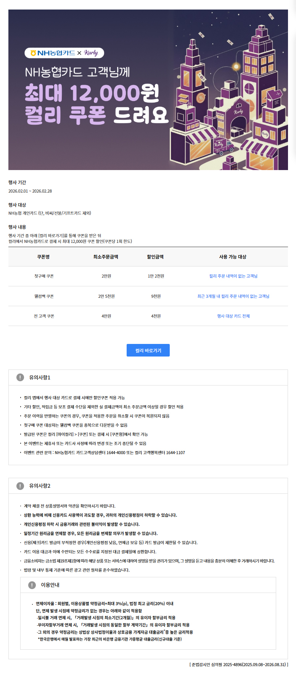Click the 최대 12,000원 banner headline
The image size is (296, 673).
tap(92, 93)
